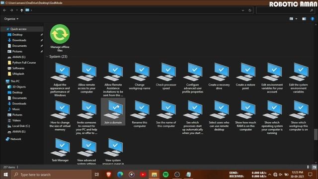Open Downloads under Quick access
Screen dimensions: 318x179
[x=19, y=40]
